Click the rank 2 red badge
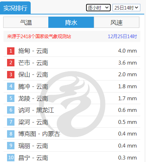 tap(11, 63)
